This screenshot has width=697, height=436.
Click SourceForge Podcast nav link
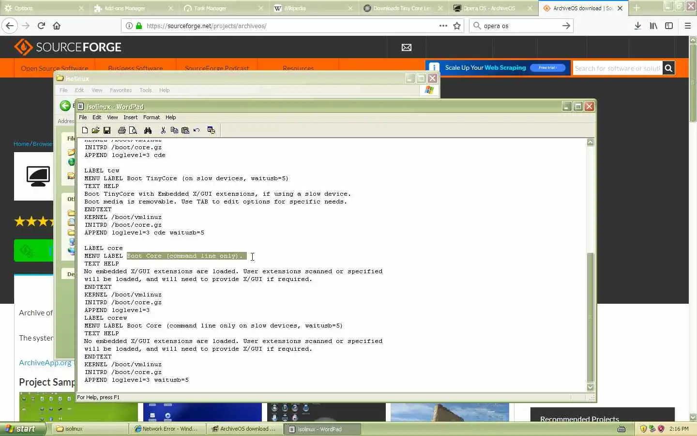[217, 68]
